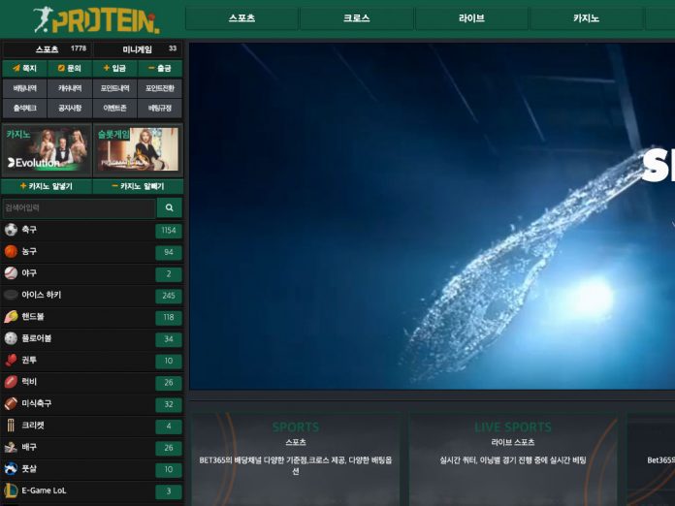Open the 슬롯게임 banner thumbnail

click(138, 149)
